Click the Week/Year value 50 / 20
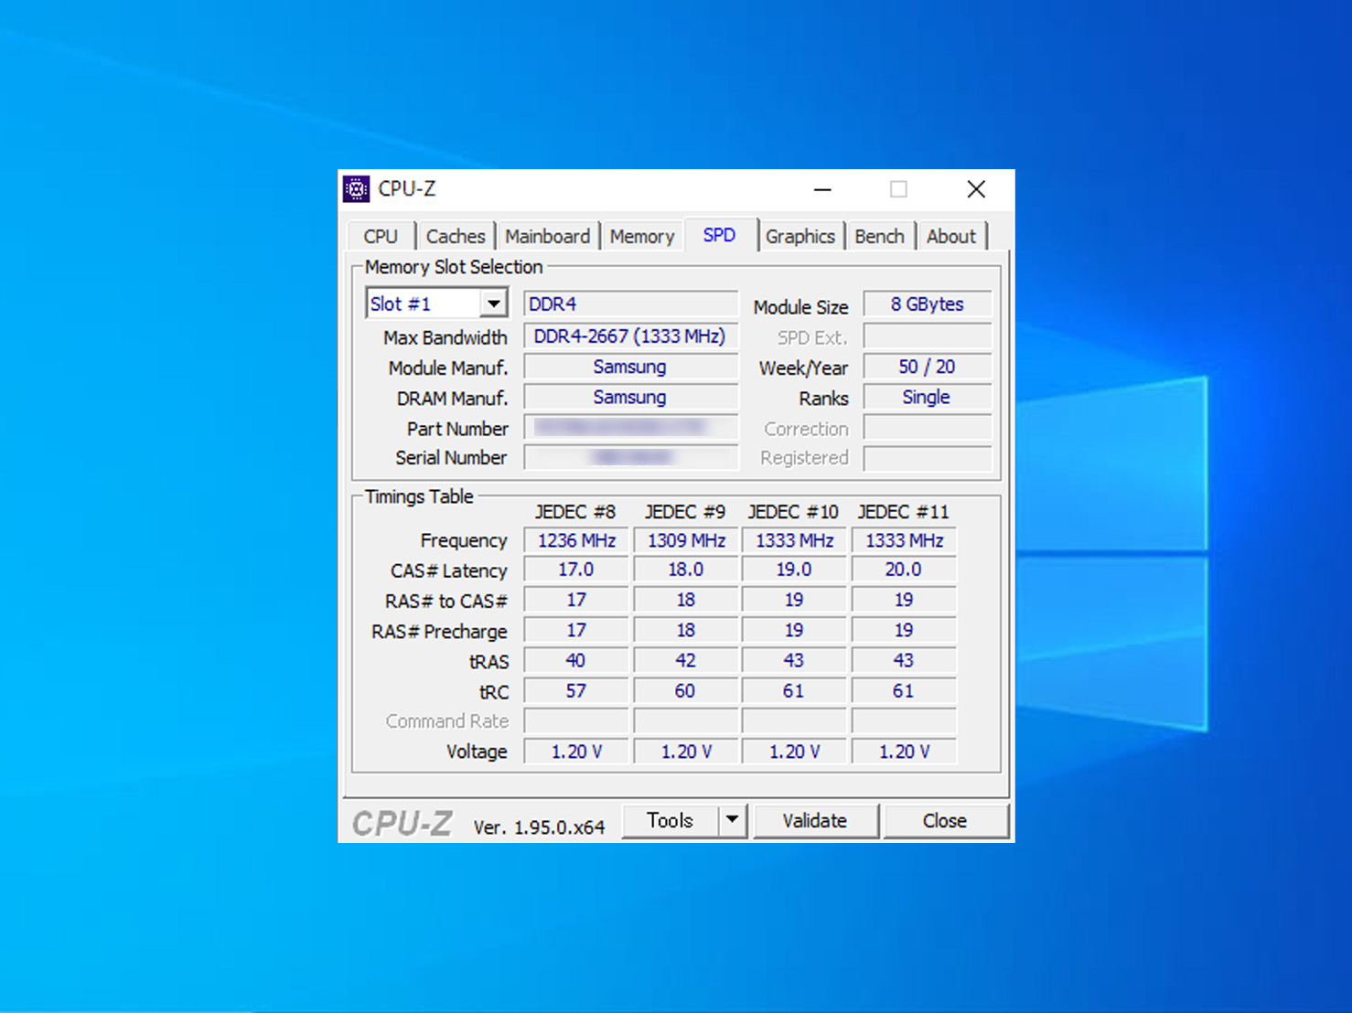Image resolution: width=1352 pixels, height=1013 pixels. pyautogui.click(x=928, y=367)
